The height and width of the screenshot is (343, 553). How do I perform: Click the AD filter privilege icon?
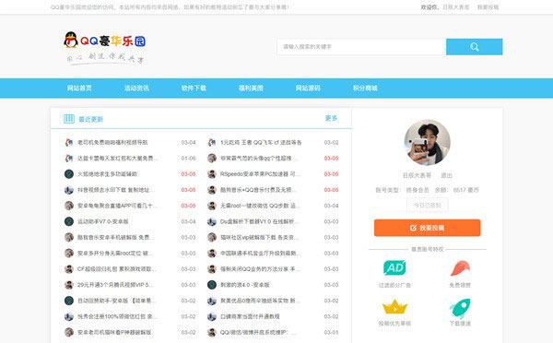[394, 268]
